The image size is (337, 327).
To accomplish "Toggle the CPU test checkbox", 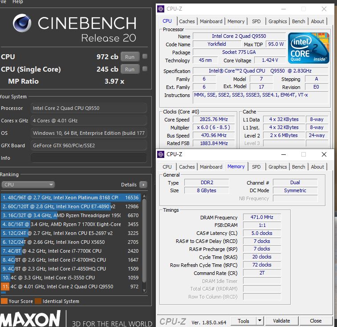I will click(145, 57).
